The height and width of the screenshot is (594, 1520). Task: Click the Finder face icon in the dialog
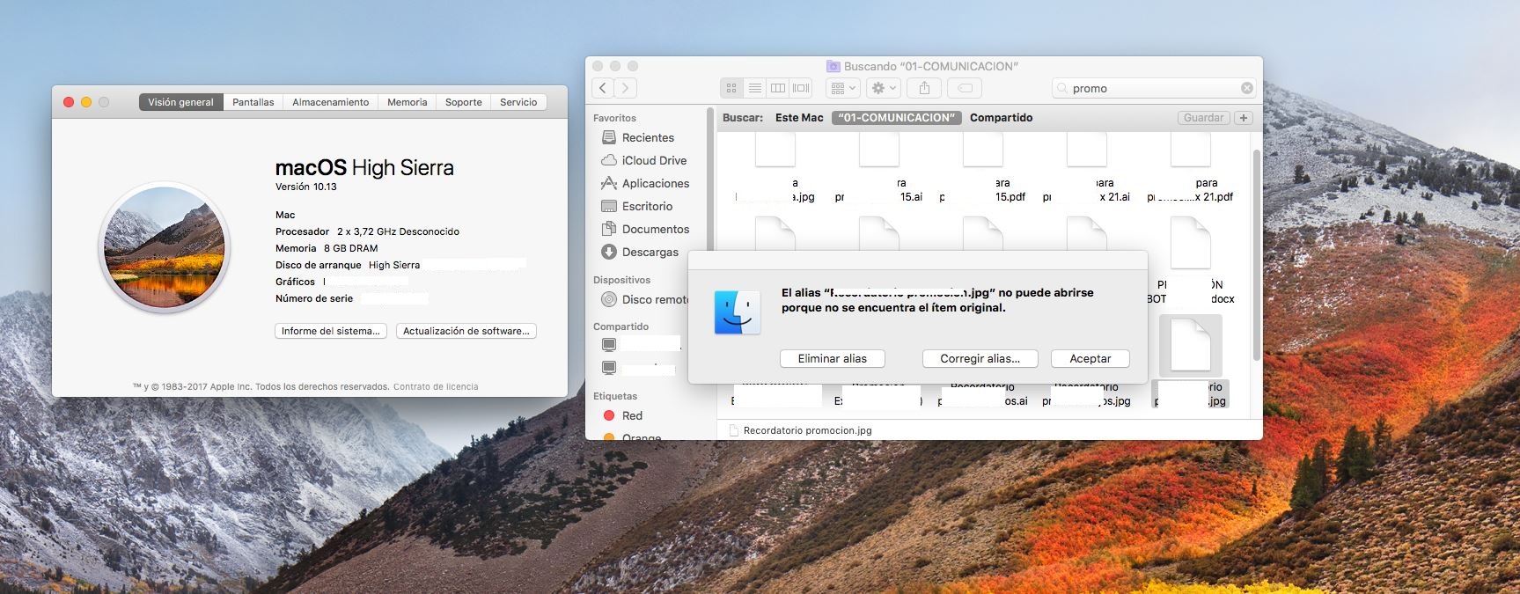coord(737,312)
